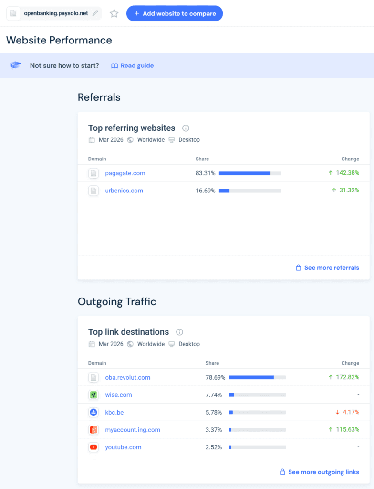
Task: Click the desktop icon in Top link destinations
Action: coord(171,344)
